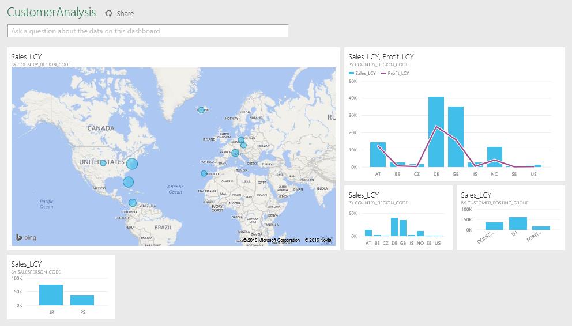The height and width of the screenshot is (326, 572).
Task: Click the PS axis label
Action: click(x=83, y=312)
